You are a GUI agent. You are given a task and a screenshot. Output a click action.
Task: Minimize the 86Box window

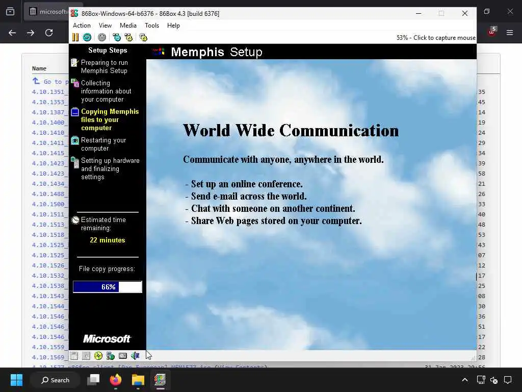coord(419,13)
